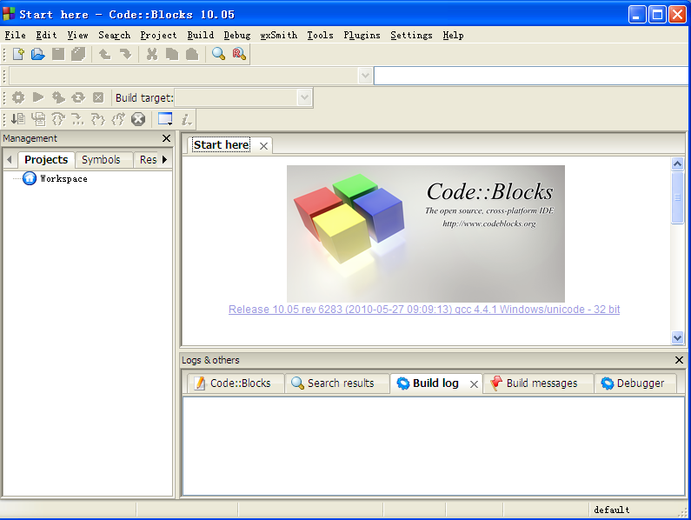Close the Build log tab

(x=474, y=384)
